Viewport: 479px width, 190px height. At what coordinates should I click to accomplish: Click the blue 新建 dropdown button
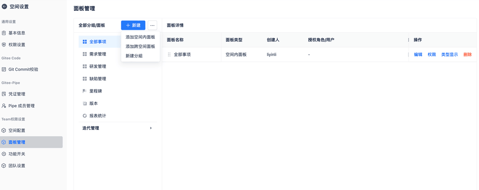click(133, 25)
